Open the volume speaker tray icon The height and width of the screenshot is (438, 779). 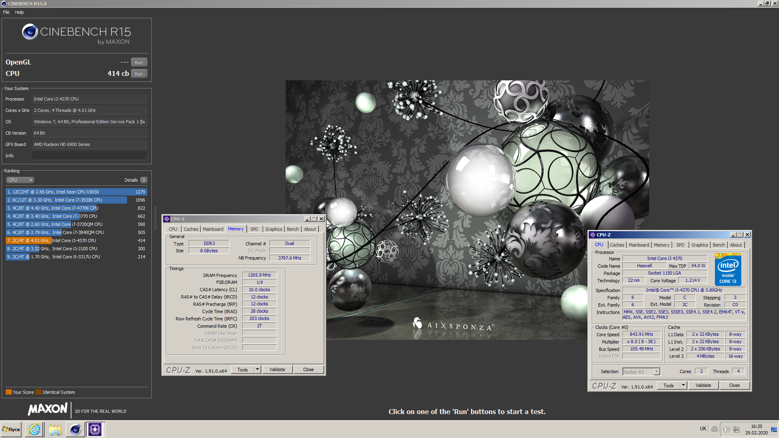(726, 429)
